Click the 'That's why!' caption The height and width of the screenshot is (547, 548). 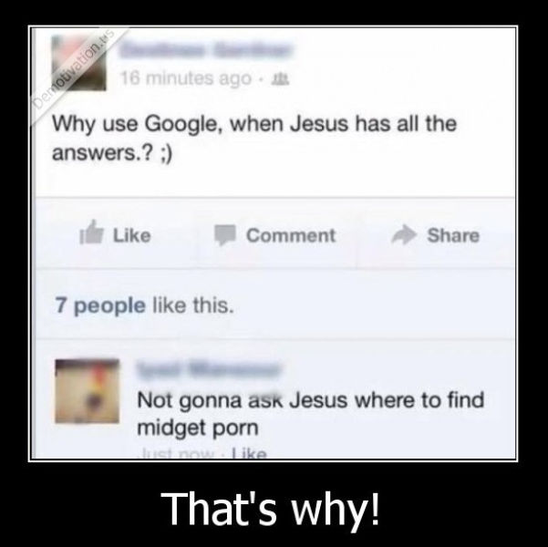point(270,509)
